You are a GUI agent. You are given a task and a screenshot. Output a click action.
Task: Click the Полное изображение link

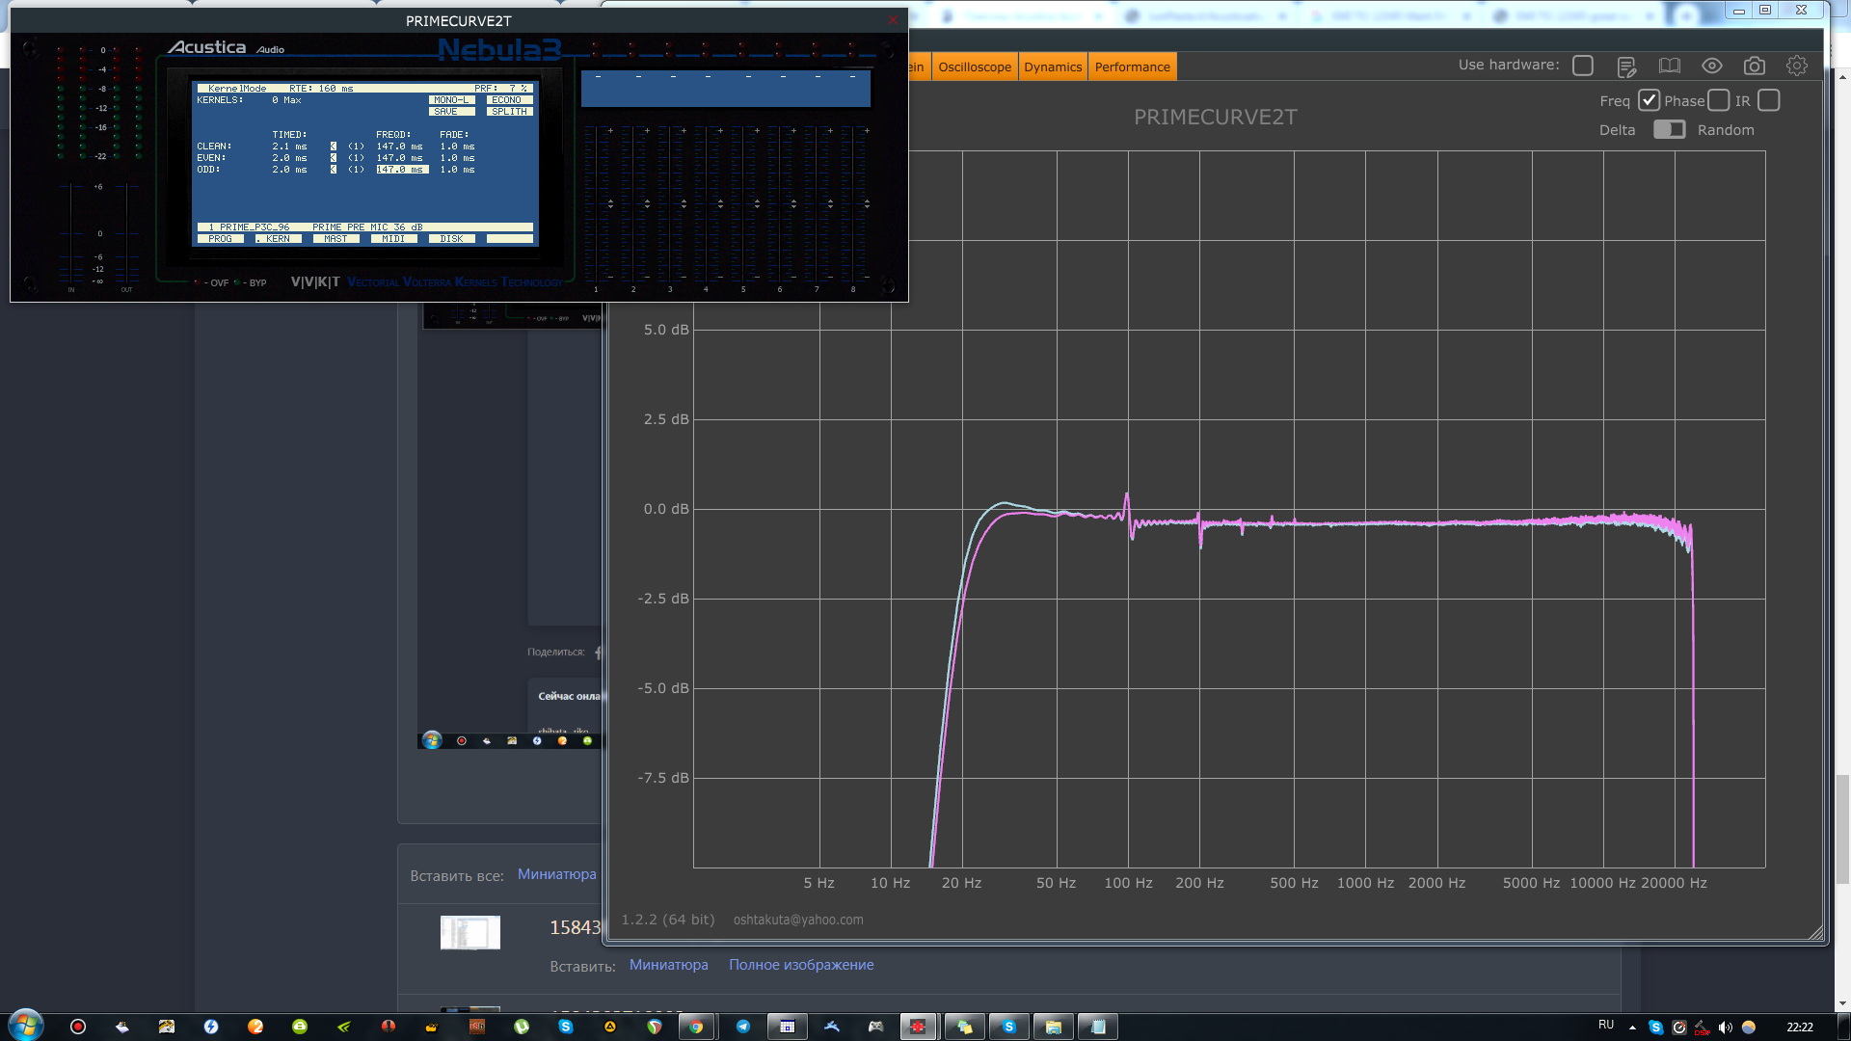801,965
